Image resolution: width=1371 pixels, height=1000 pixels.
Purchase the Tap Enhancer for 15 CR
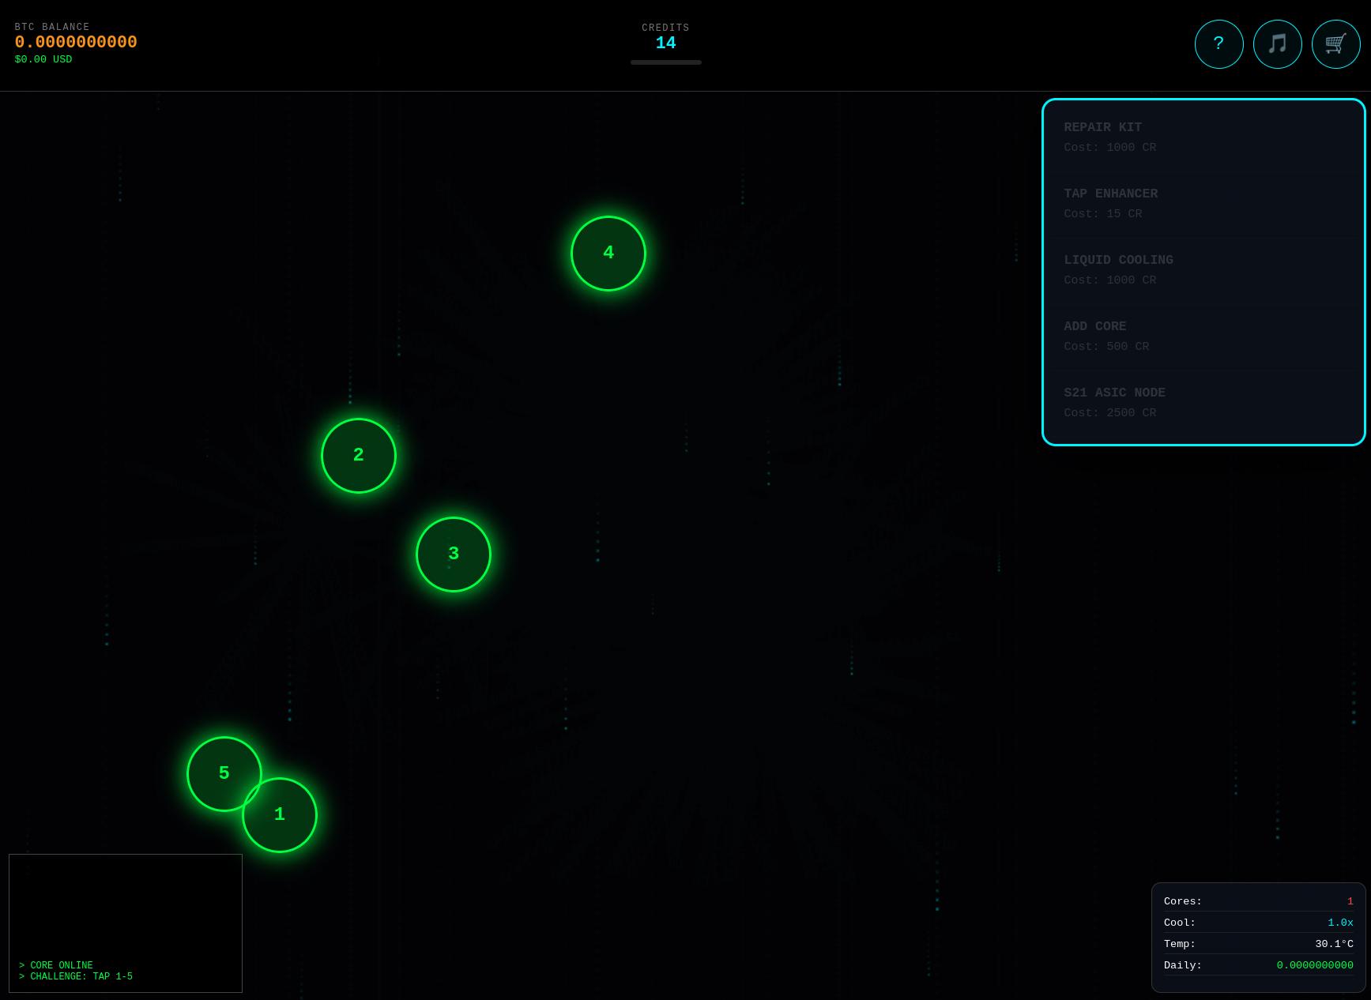(x=1203, y=204)
